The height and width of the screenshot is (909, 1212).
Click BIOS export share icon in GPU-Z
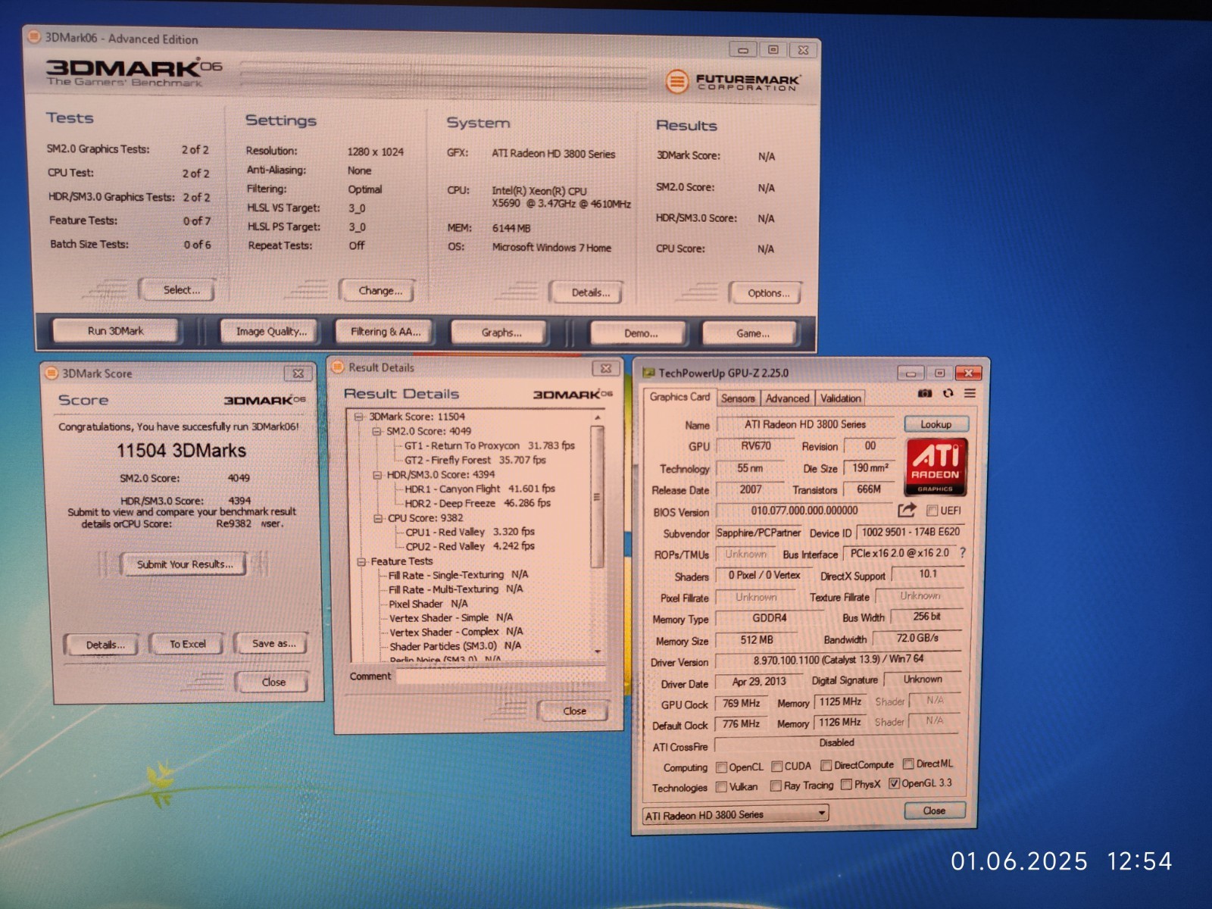[907, 510]
